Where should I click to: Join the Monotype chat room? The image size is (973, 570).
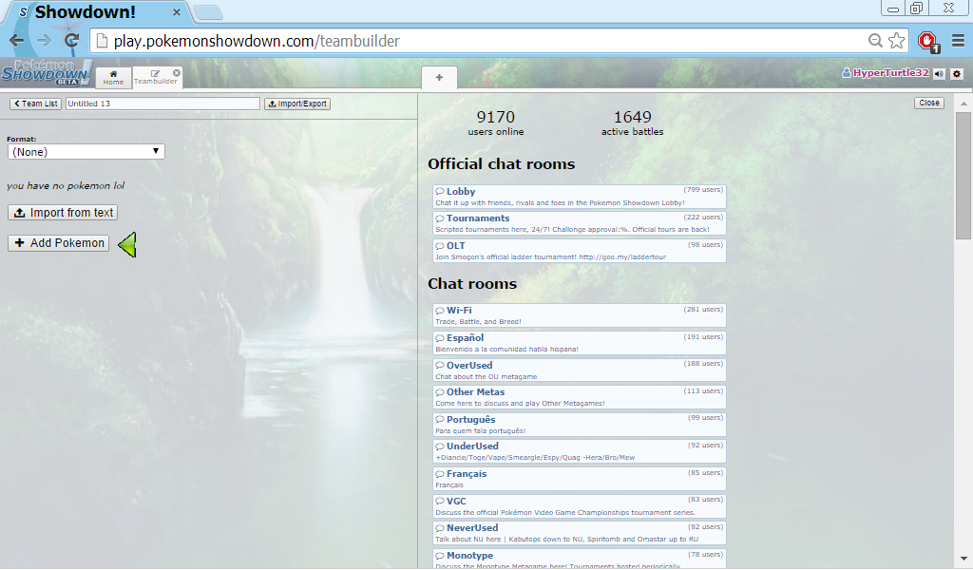coord(580,559)
